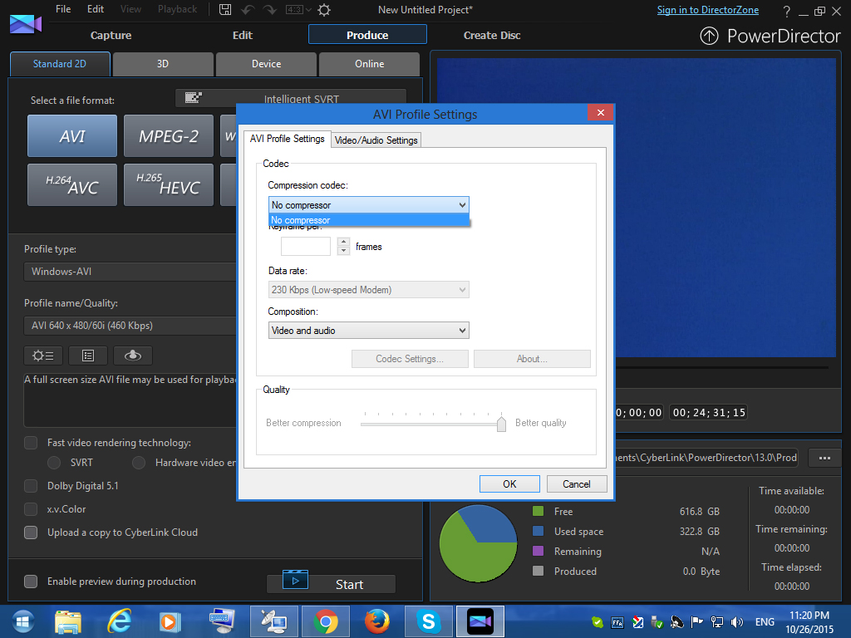This screenshot has height=638, width=851.
Task: Click the Intelligent SVRT button
Action: click(290, 96)
